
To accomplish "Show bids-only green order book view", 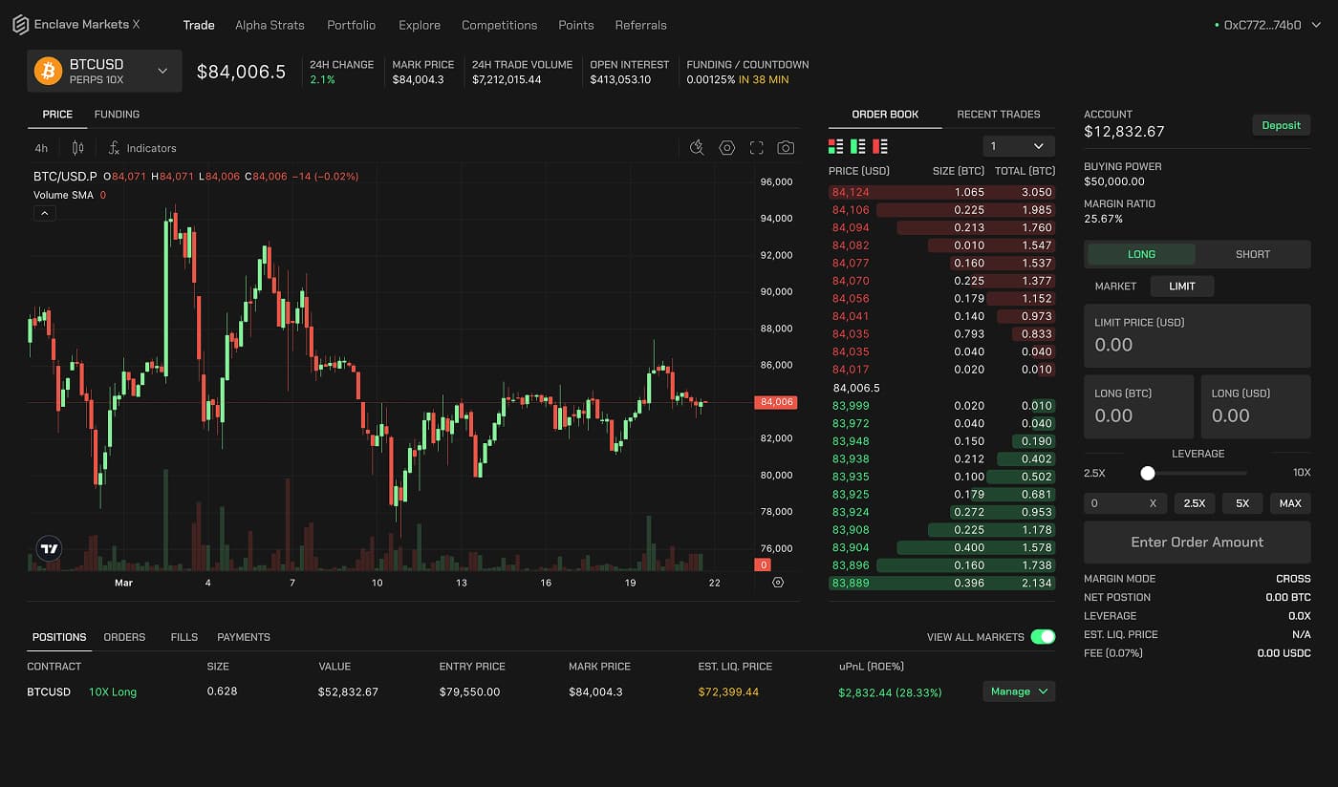I will (858, 146).
